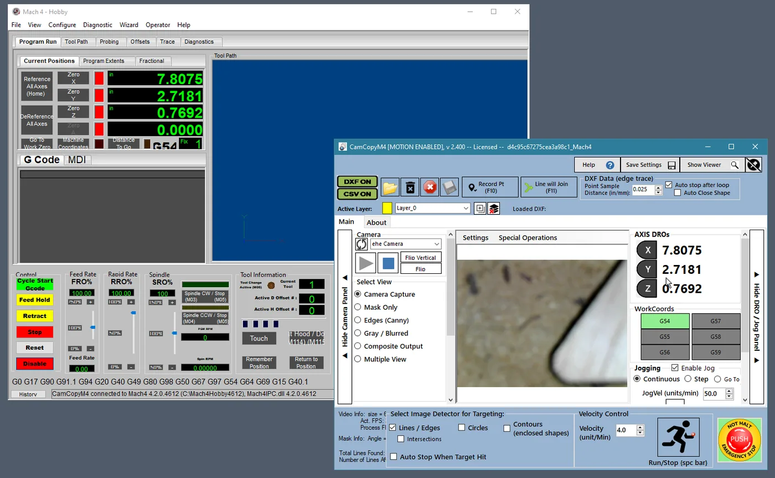The height and width of the screenshot is (478, 775).
Task: Click Feed Rate override minus button in Mach4
Action: point(90,349)
